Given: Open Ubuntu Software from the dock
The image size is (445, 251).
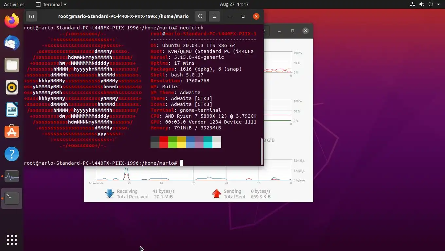Looking at the screenshot, I should (12, 132).
